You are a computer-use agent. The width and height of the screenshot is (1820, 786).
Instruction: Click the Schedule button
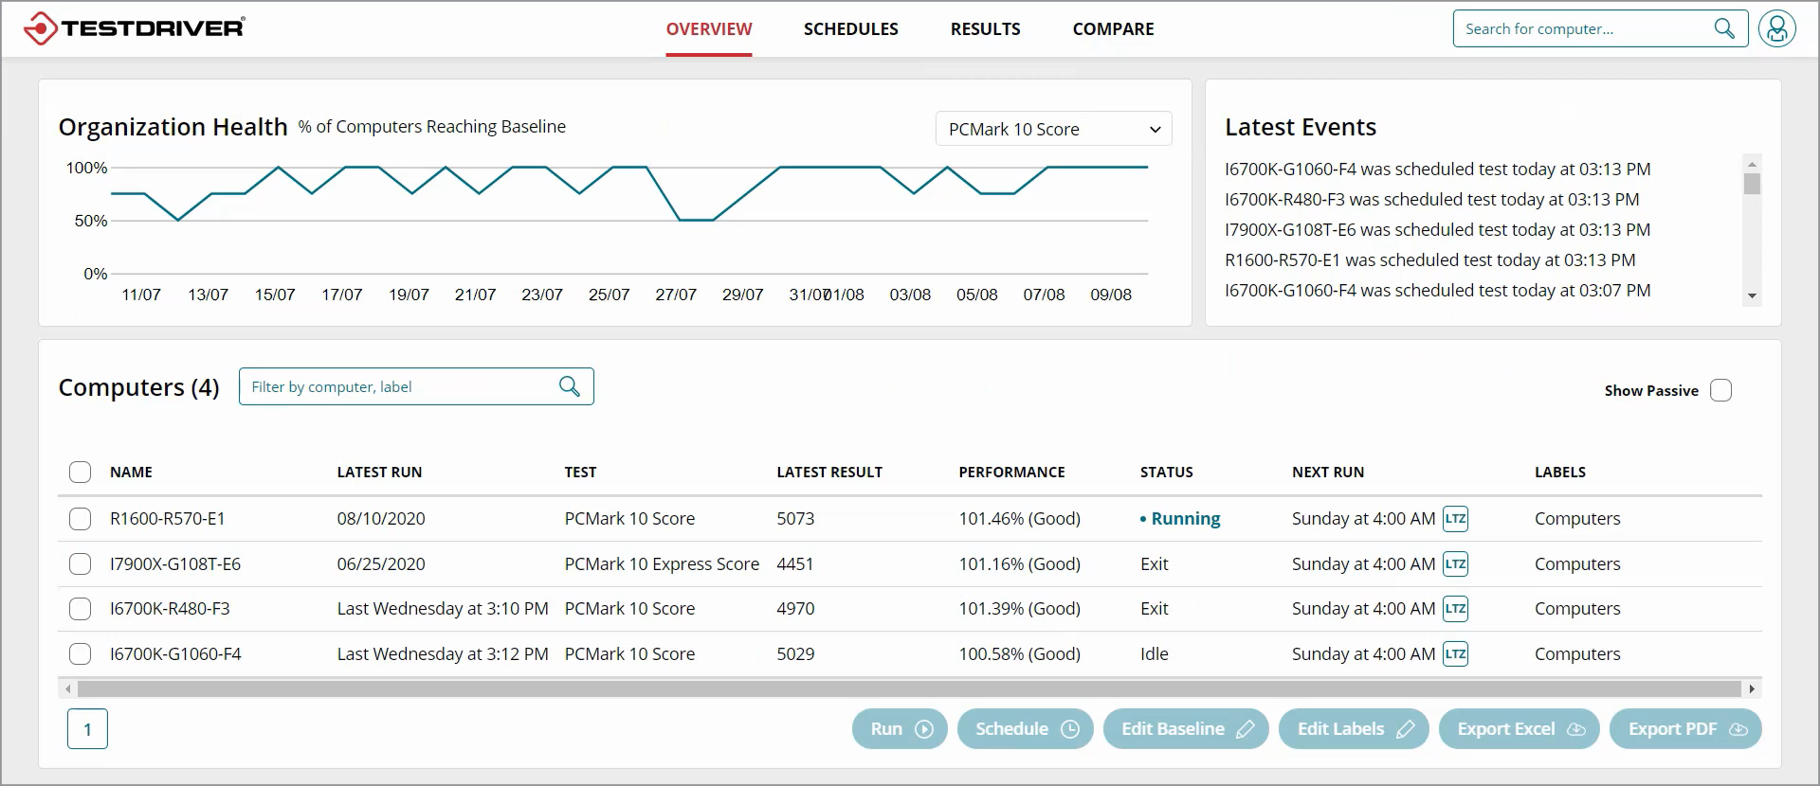point(1025,728)
